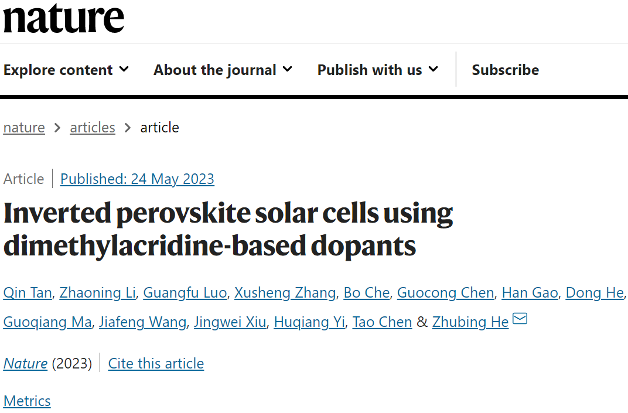Open the Guangfu Luo author link

click(185, 293)
